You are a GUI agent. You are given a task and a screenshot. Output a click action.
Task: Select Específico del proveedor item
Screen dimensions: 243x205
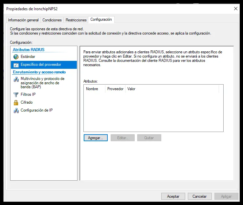[x=44, y=64]
